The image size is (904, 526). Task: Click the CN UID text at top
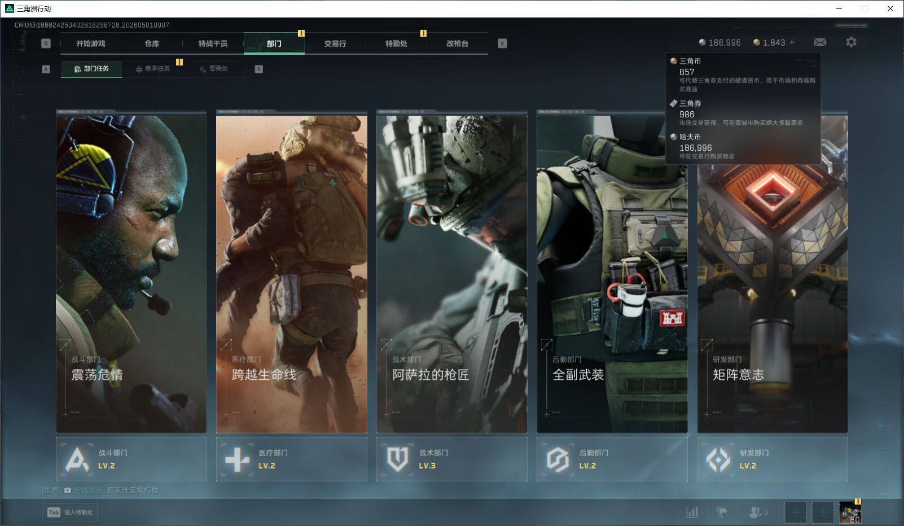coord(92,25)
